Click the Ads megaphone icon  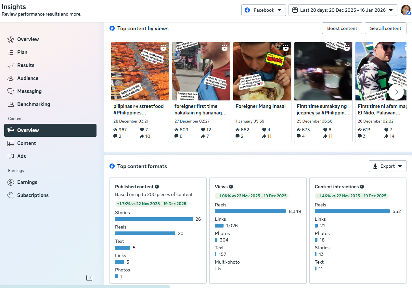[11, 156]
